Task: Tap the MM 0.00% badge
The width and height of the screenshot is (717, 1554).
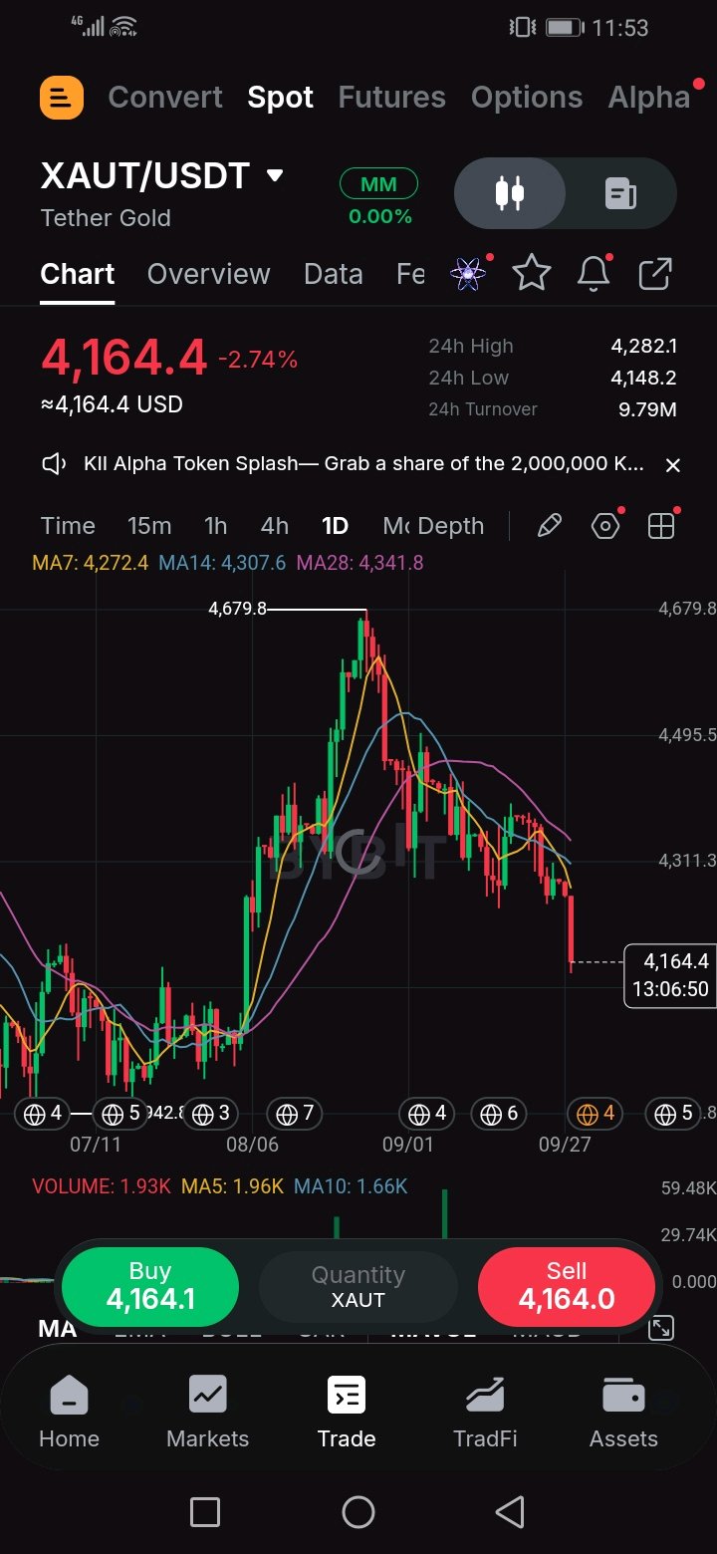Action: tap(378, 198)
